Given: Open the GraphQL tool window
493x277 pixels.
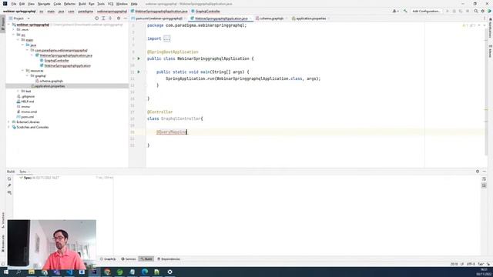Looking at the screenshot, I should tap(108, 259).
